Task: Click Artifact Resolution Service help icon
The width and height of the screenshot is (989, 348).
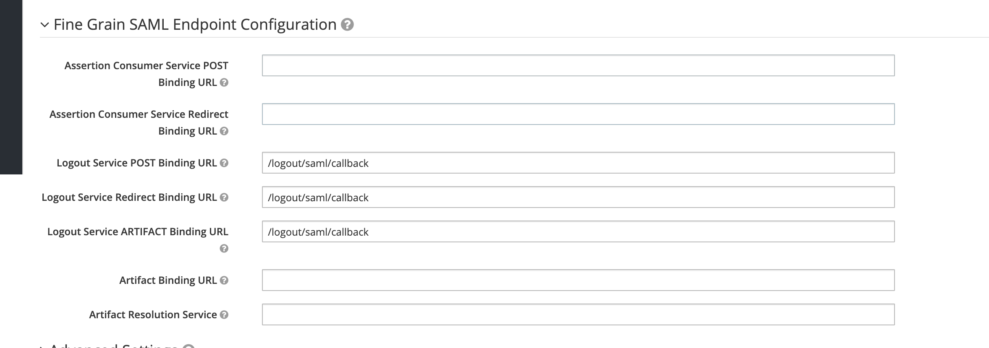Action: pos(224,315)
